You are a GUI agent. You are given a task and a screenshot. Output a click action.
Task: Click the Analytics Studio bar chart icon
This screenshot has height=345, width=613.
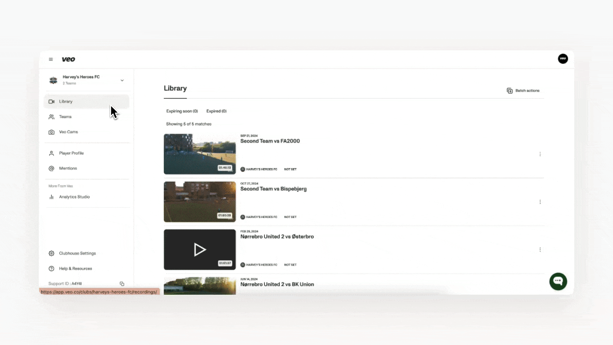(x=51, y=197)
